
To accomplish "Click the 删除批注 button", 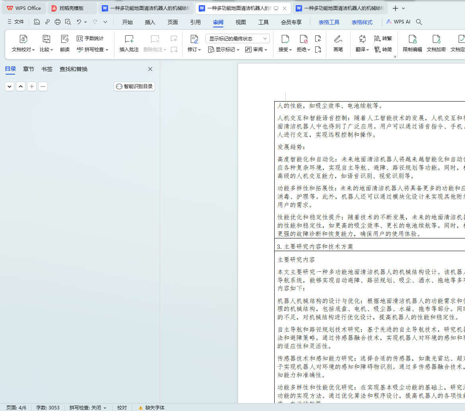I will pyautogui.click(x=155, y=43).
